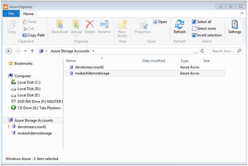Viewport: 248px width, 166px height.
Task: Click the Paste button
Action: 30,22
